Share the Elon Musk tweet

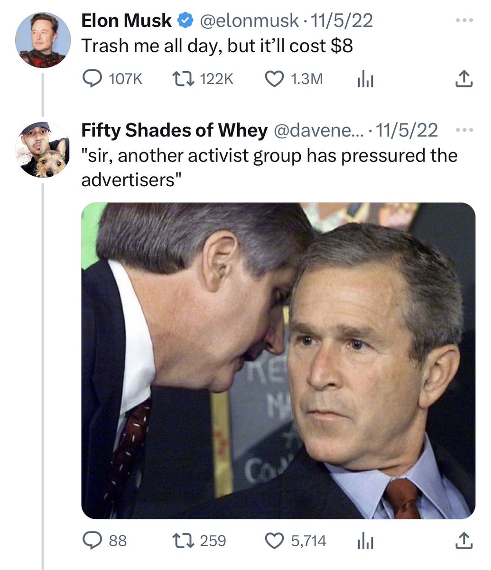[464, 79]
